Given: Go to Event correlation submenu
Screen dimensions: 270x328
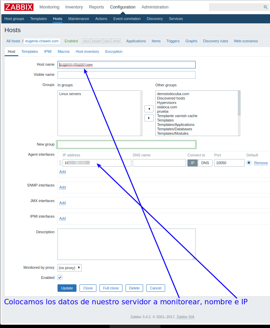Looking at the screenshot, I should coord(127,19).
